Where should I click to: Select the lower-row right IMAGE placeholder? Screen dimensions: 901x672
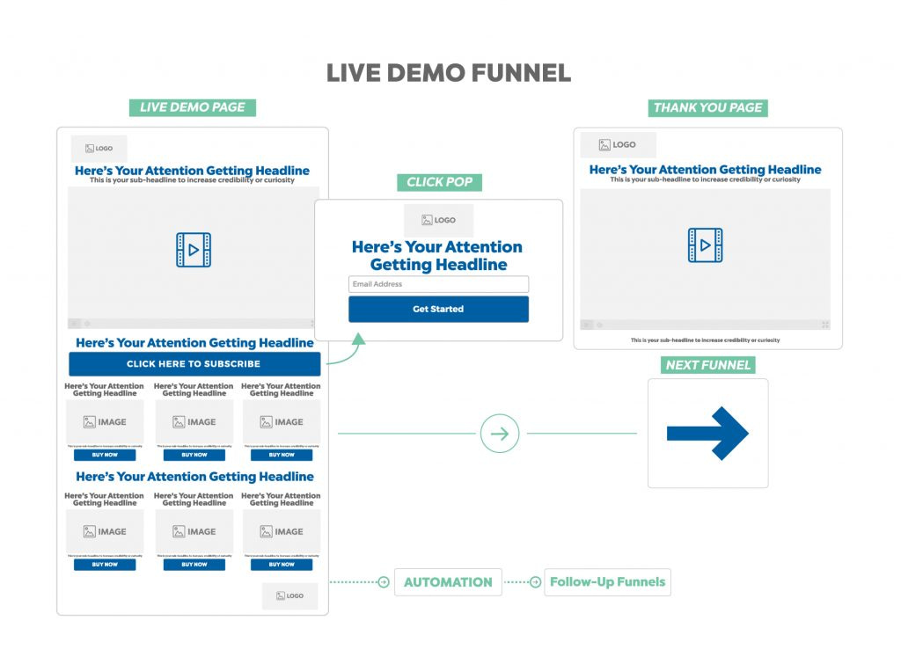pos(282,532)
